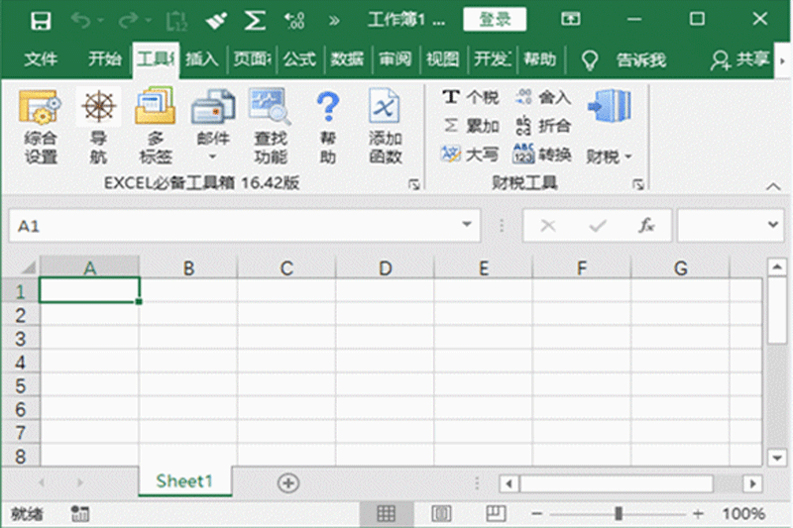Click the 共享 share button
793x528 pixels.
[741, 59]
